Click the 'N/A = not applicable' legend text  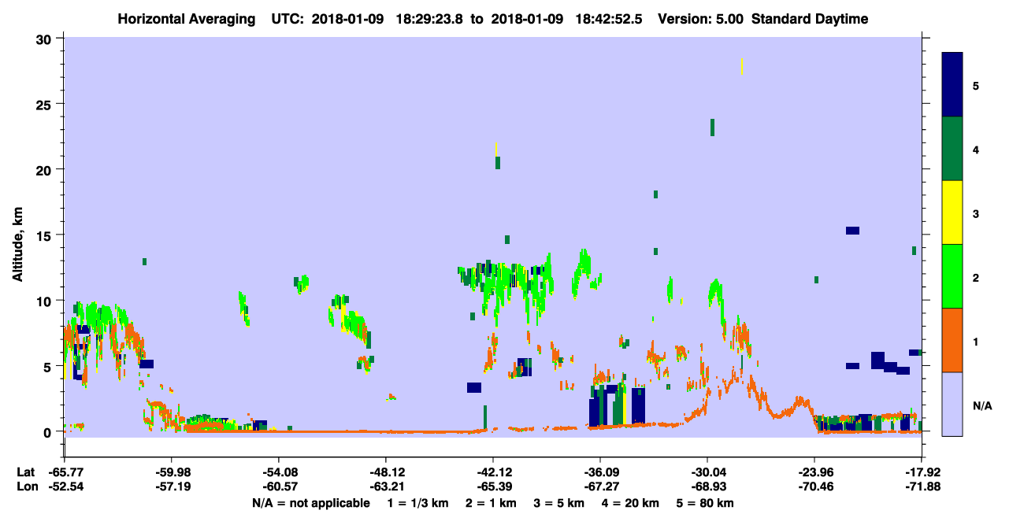pos(311,503)
